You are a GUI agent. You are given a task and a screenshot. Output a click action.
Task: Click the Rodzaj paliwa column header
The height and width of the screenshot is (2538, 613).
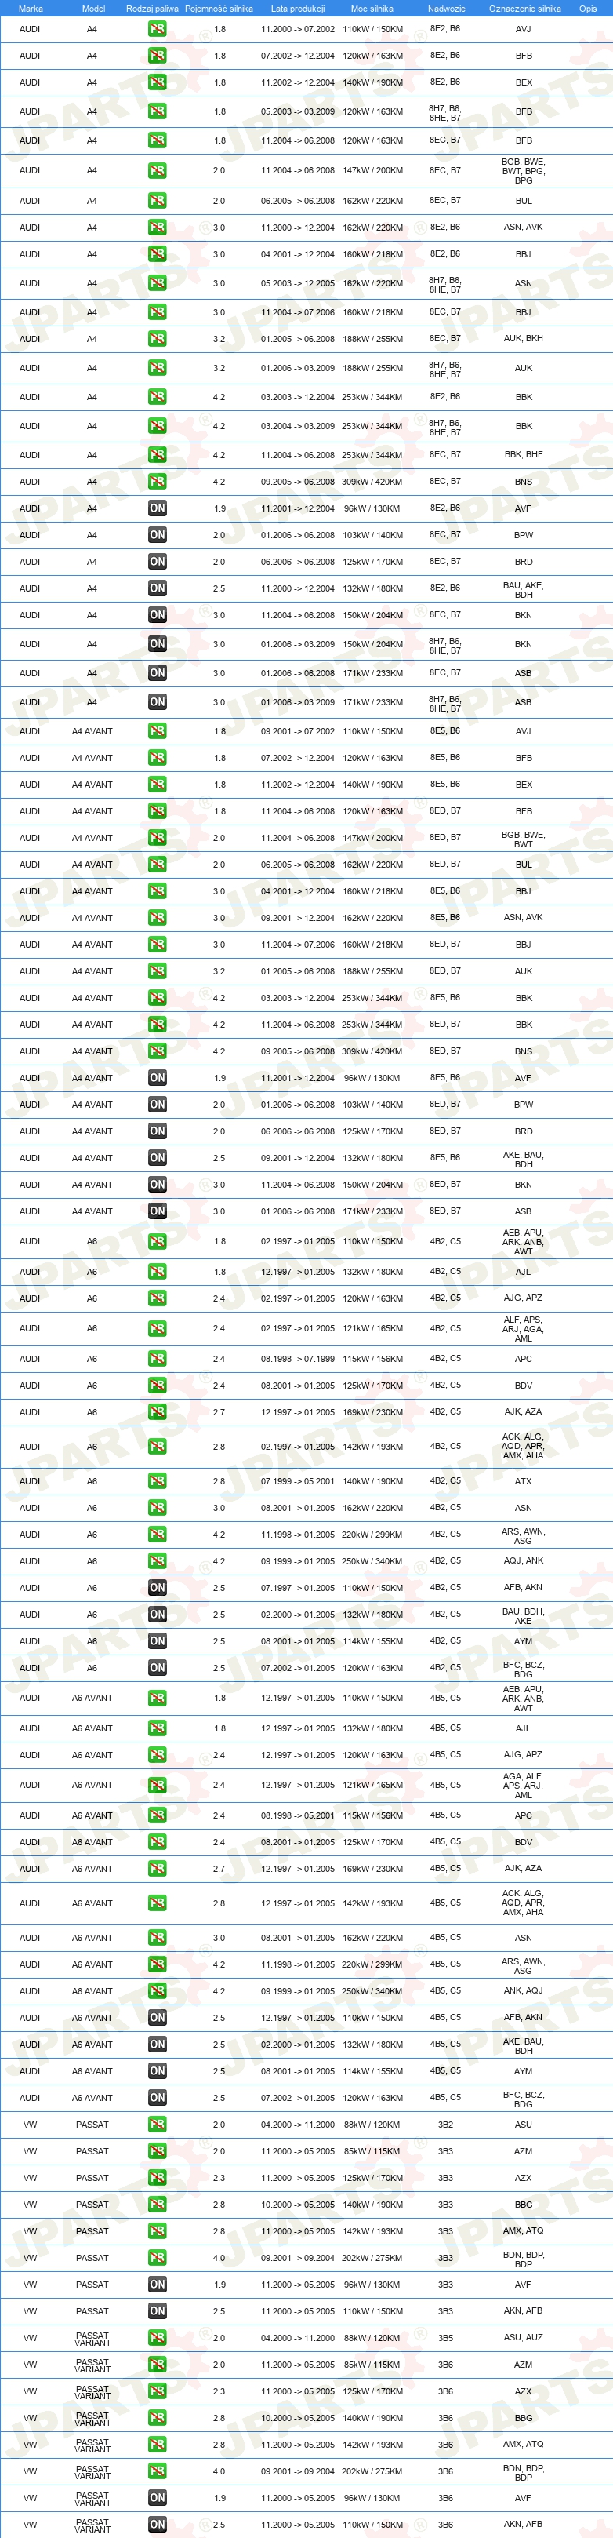pos(153,9)
